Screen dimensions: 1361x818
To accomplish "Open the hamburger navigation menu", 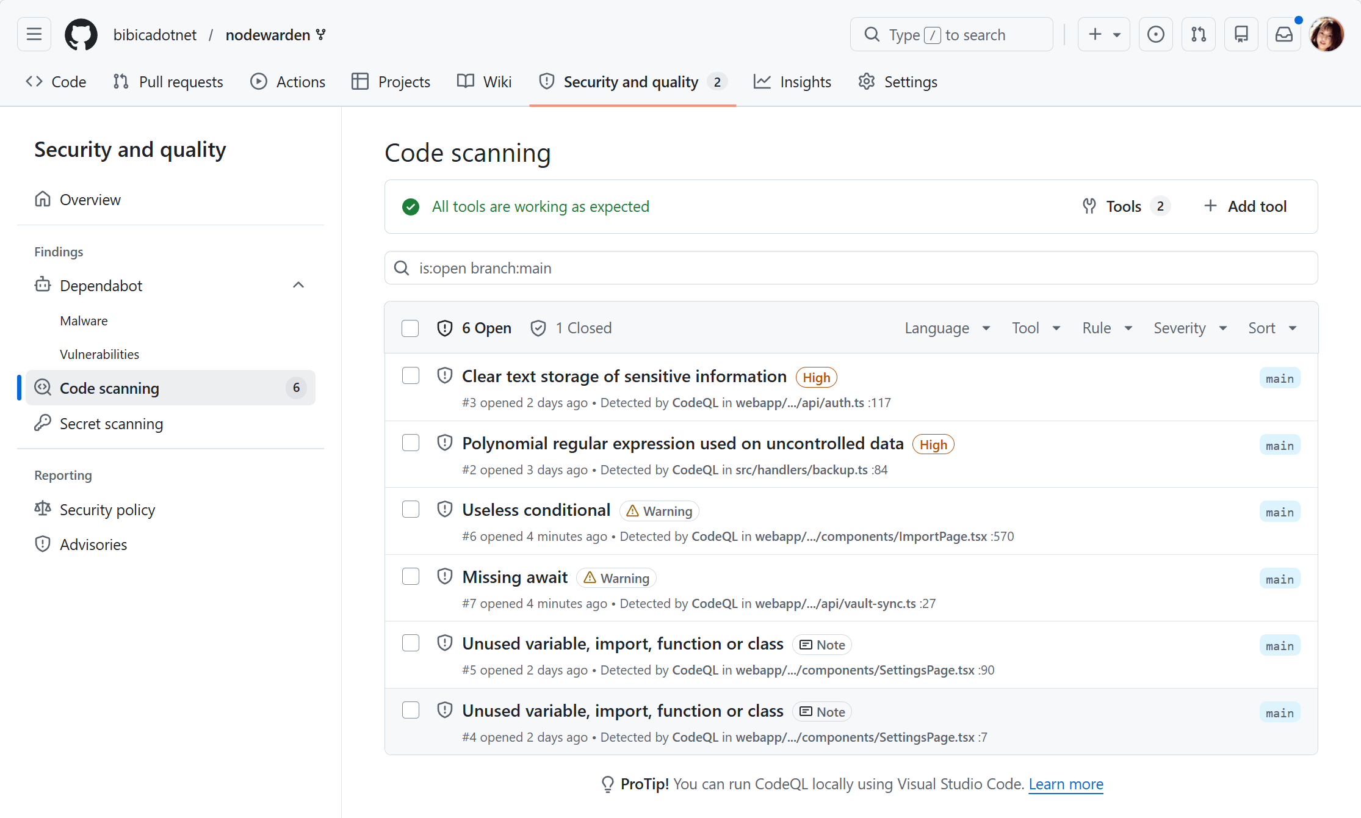I will coord(34,34).
